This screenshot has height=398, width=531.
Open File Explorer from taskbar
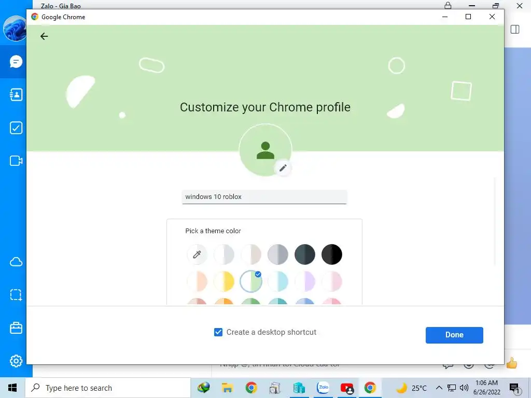(x=227, y=388)
